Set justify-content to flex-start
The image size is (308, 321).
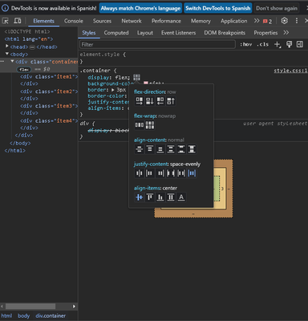point(150,173)
